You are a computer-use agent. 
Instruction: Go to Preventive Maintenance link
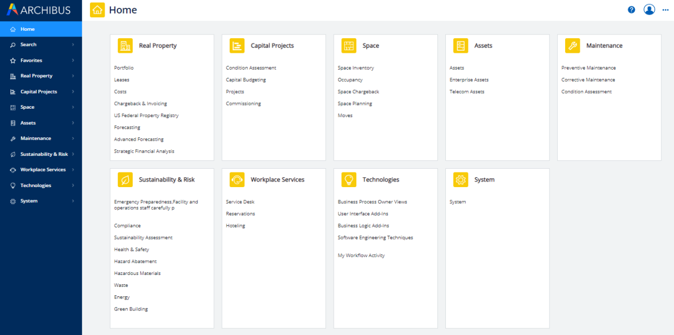coord(588,68)
